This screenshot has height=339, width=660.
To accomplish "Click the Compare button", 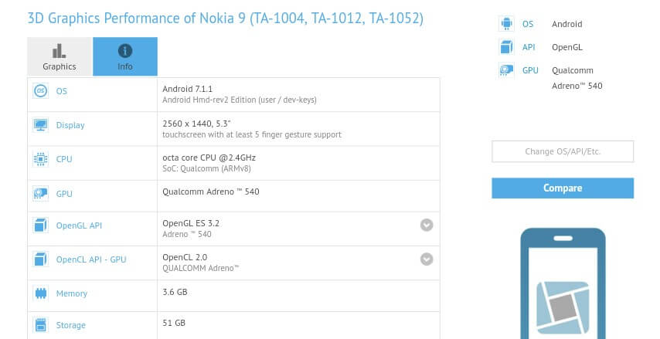I will [x=563, y=188].
